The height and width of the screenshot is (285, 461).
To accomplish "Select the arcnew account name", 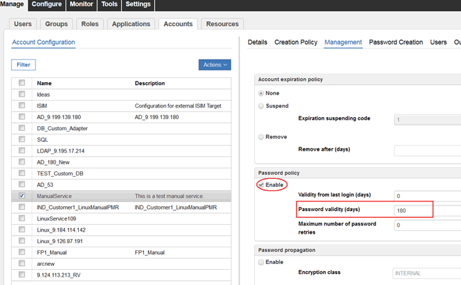I will 46,264.
